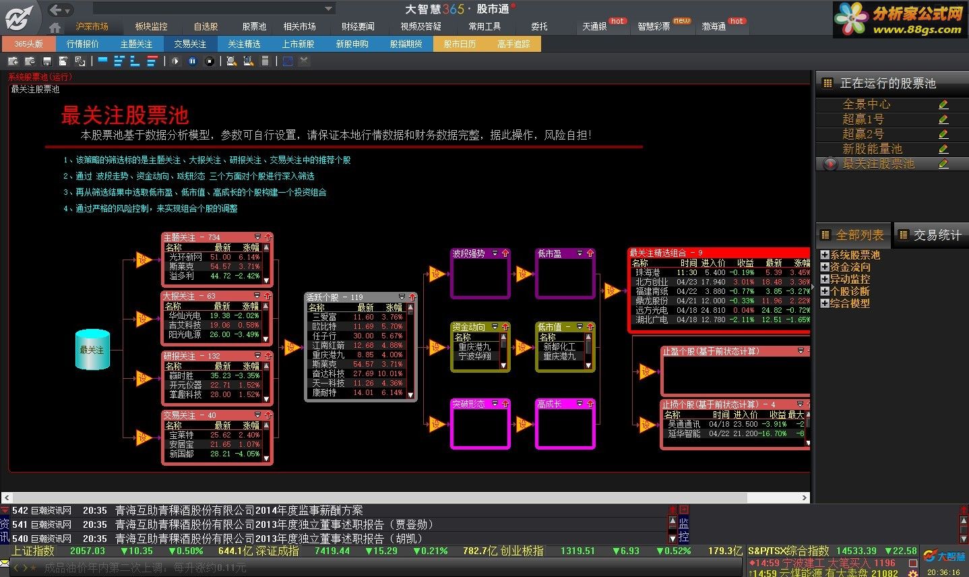Click the 上证指数 status bar entry
This screenshot has height=577, width=969.
tap(32, 551)
